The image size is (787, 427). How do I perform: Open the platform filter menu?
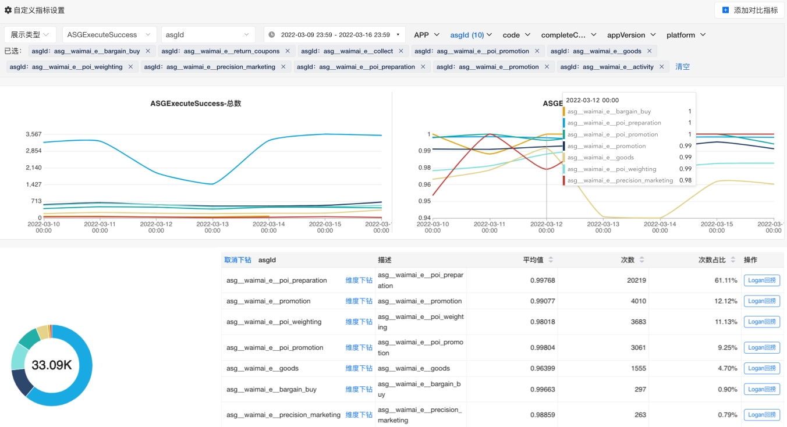point(686,35)
